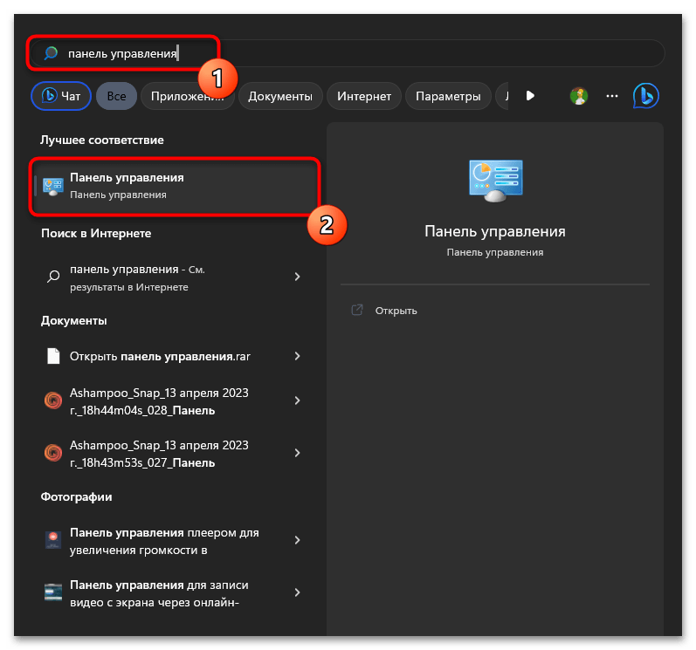Select the Все filter tab
The image size is (696, 650).
point(116,96)
